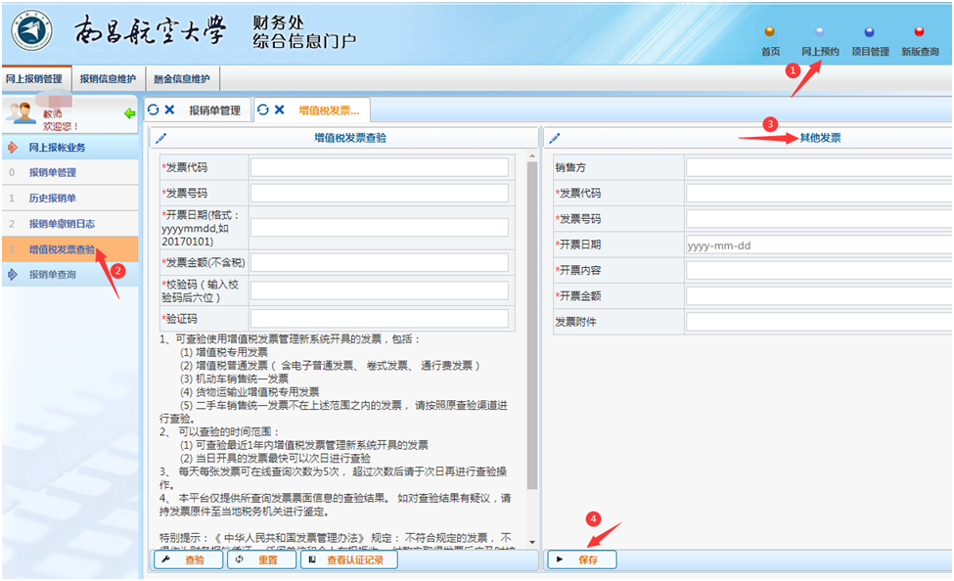This screenshot has width=954, height=581.
Task: Open 新版查询 red orb icon
Action: click(919, 32)
